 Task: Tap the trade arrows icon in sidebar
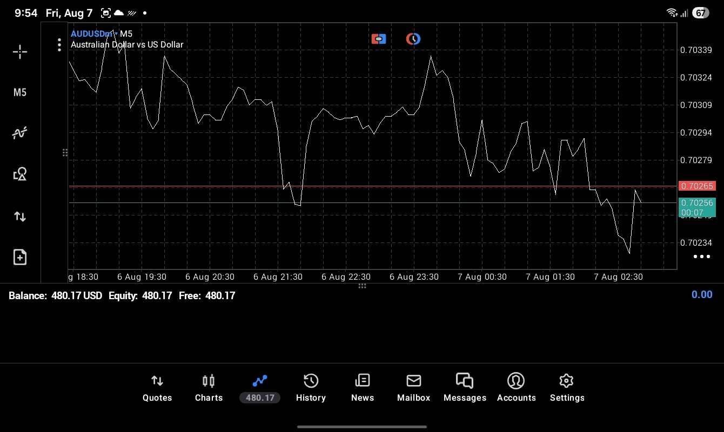[x=20, y=217]
